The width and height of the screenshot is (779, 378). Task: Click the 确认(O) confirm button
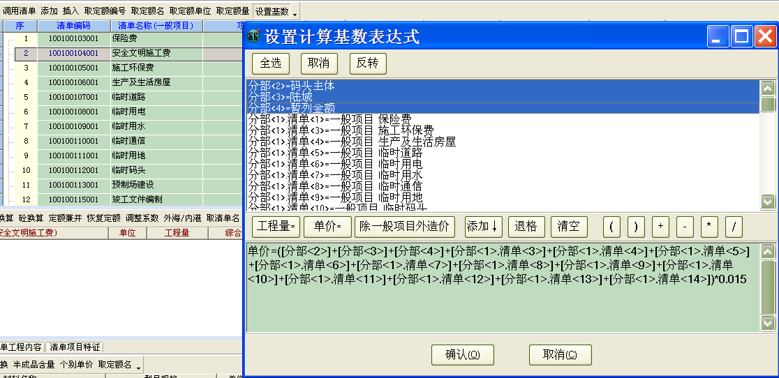462,354
